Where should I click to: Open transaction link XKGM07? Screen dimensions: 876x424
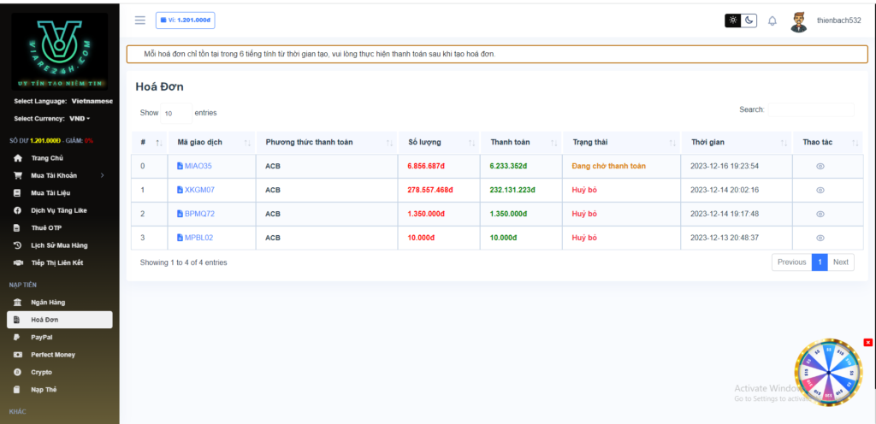click(x=199, y=190)
